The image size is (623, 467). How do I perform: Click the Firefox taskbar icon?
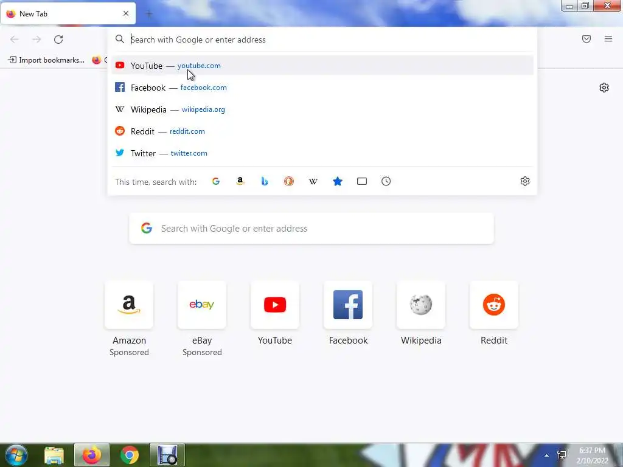(x=92, y=455)
